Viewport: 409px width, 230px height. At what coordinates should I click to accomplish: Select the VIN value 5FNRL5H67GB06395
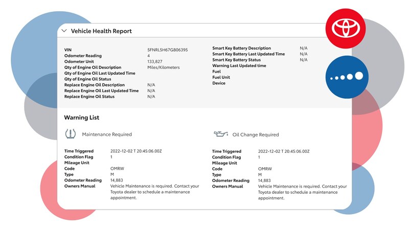[x=167, y=50]
